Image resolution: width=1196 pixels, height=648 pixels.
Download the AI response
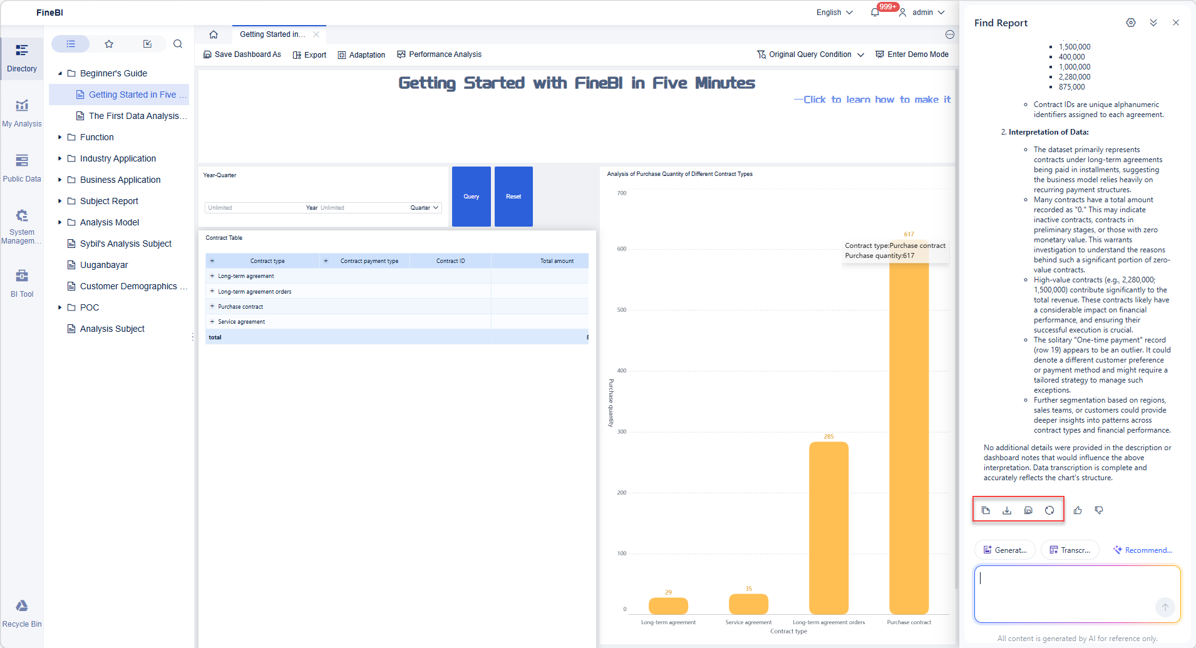coord(1007,510)
